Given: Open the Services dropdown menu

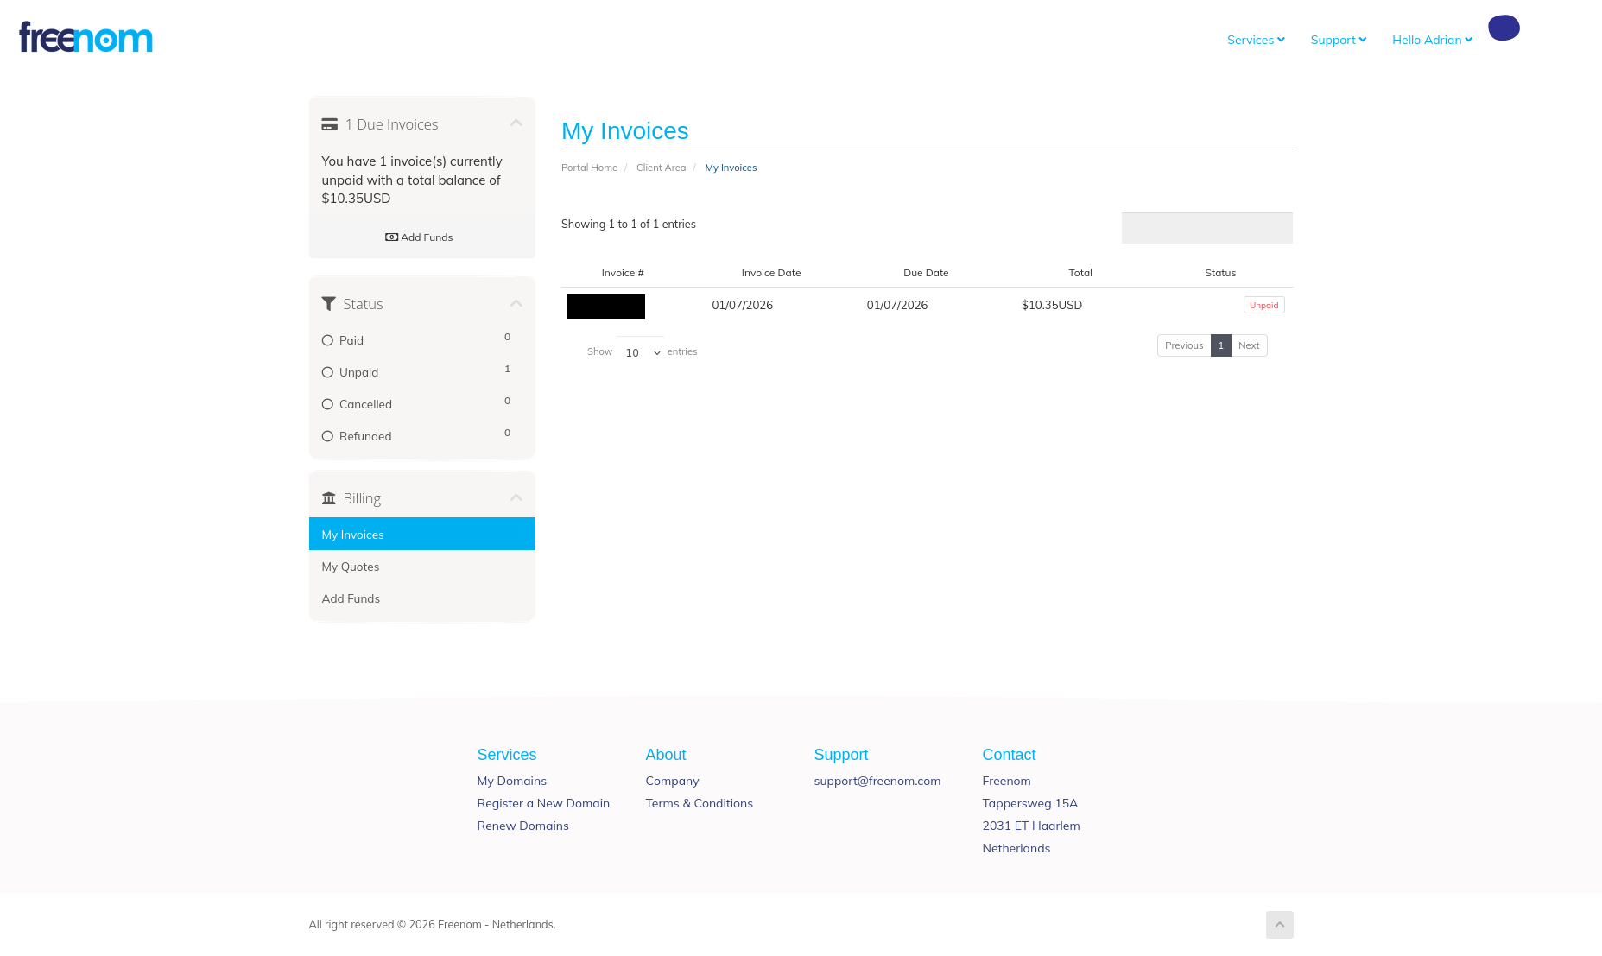Looking at the screenshot, I should [1256, 40].
